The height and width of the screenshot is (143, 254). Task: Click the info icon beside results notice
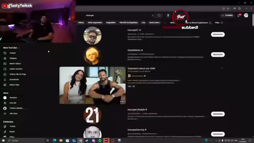pos(210,23)
